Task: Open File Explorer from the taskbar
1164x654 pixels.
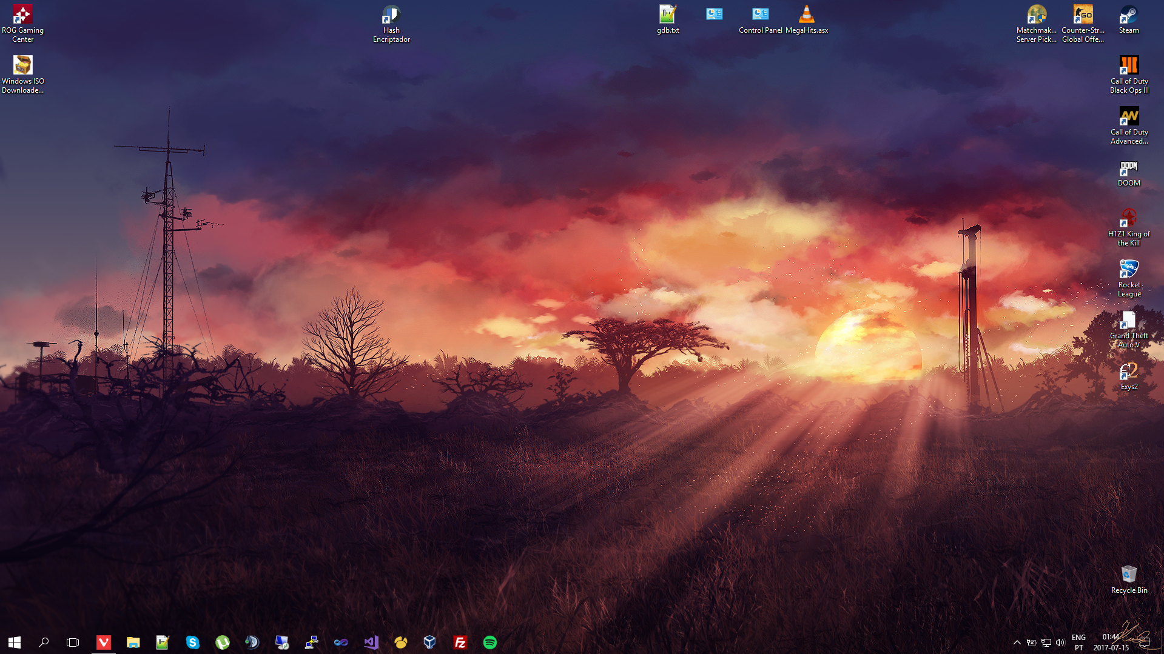Action: (x=133, y=642)
